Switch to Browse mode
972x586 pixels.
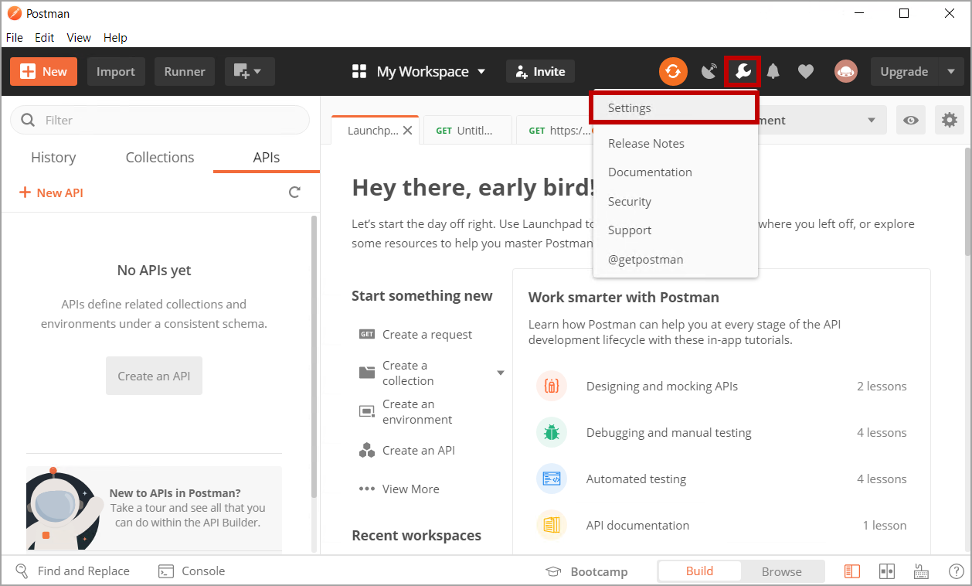pyautogui.click(x=781, y=571)
